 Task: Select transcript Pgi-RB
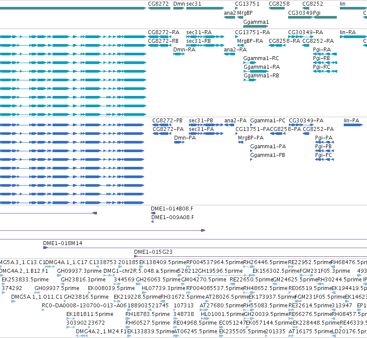tap(321, 58)
